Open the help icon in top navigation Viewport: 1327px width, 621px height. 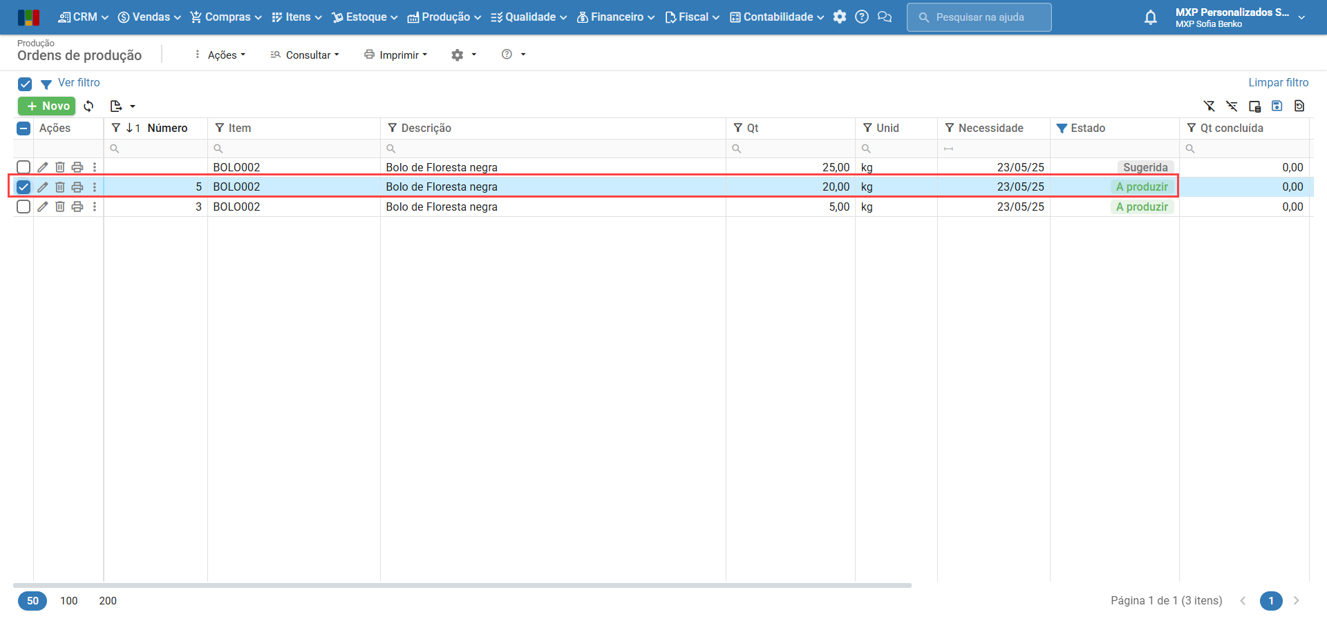(x=862, y=17)
